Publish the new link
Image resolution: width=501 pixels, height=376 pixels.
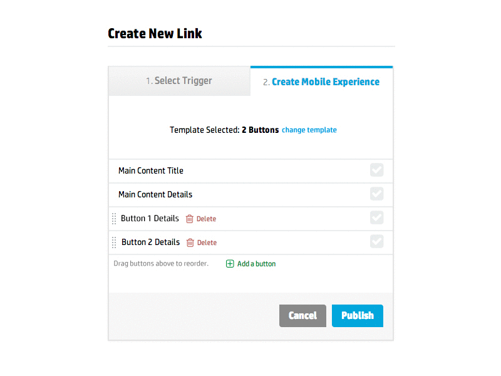tap(357, 316)
